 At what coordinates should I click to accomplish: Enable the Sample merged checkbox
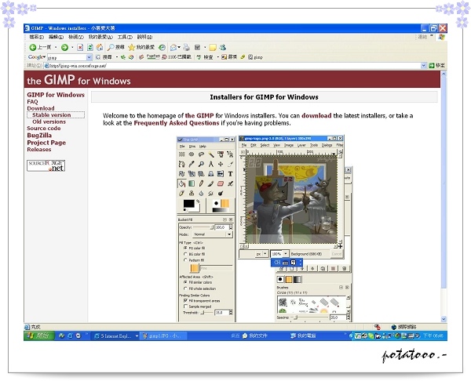pyautogui.click(x=185, y=307)
